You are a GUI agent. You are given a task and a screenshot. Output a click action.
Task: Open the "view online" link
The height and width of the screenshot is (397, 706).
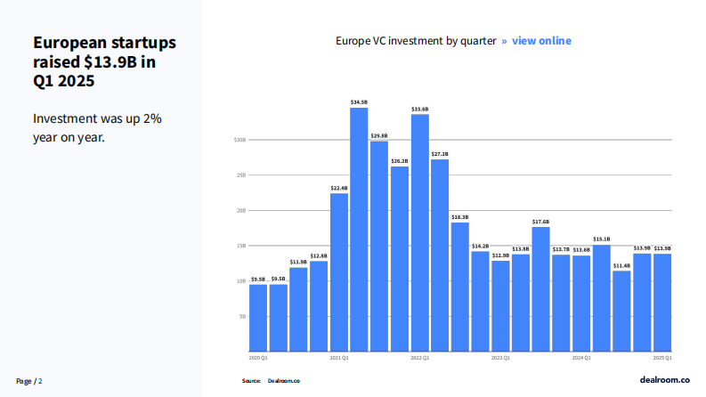tap(541, 41)
